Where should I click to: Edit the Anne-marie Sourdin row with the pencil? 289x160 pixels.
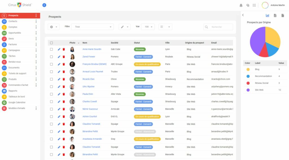(59, 49)
